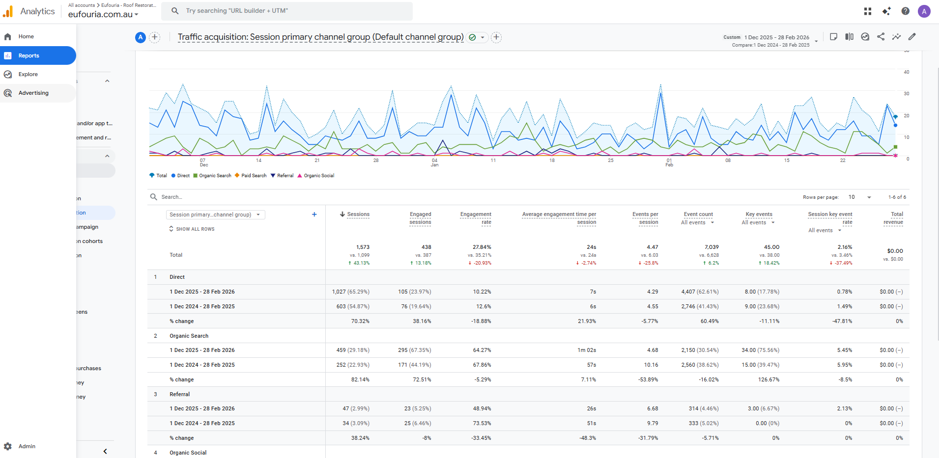Go to Home in the left navigation
This screenshot has width=939, height=458.
38,37
